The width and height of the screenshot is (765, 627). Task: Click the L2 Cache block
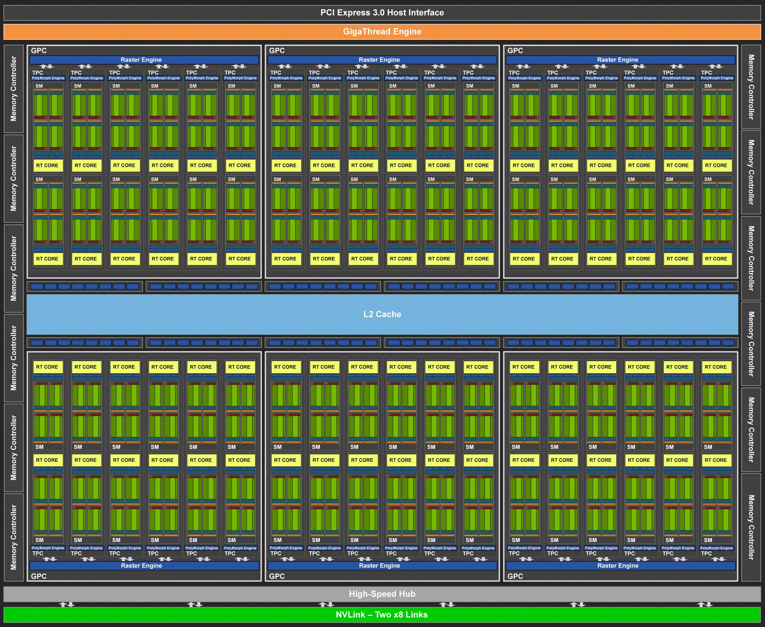click(x=382, y=314)
